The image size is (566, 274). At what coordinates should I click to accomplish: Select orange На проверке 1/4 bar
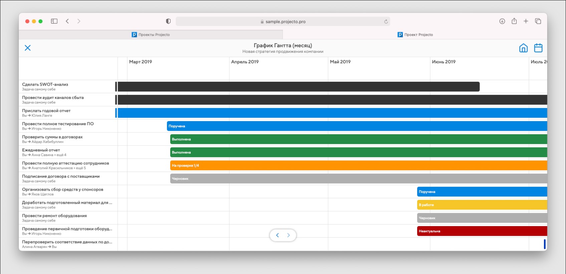point(359,166)
